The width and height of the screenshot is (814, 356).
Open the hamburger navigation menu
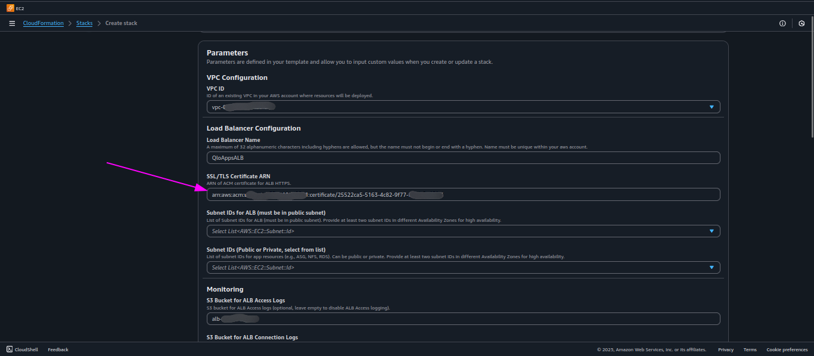pyautogui.click(x=12, y=23)
